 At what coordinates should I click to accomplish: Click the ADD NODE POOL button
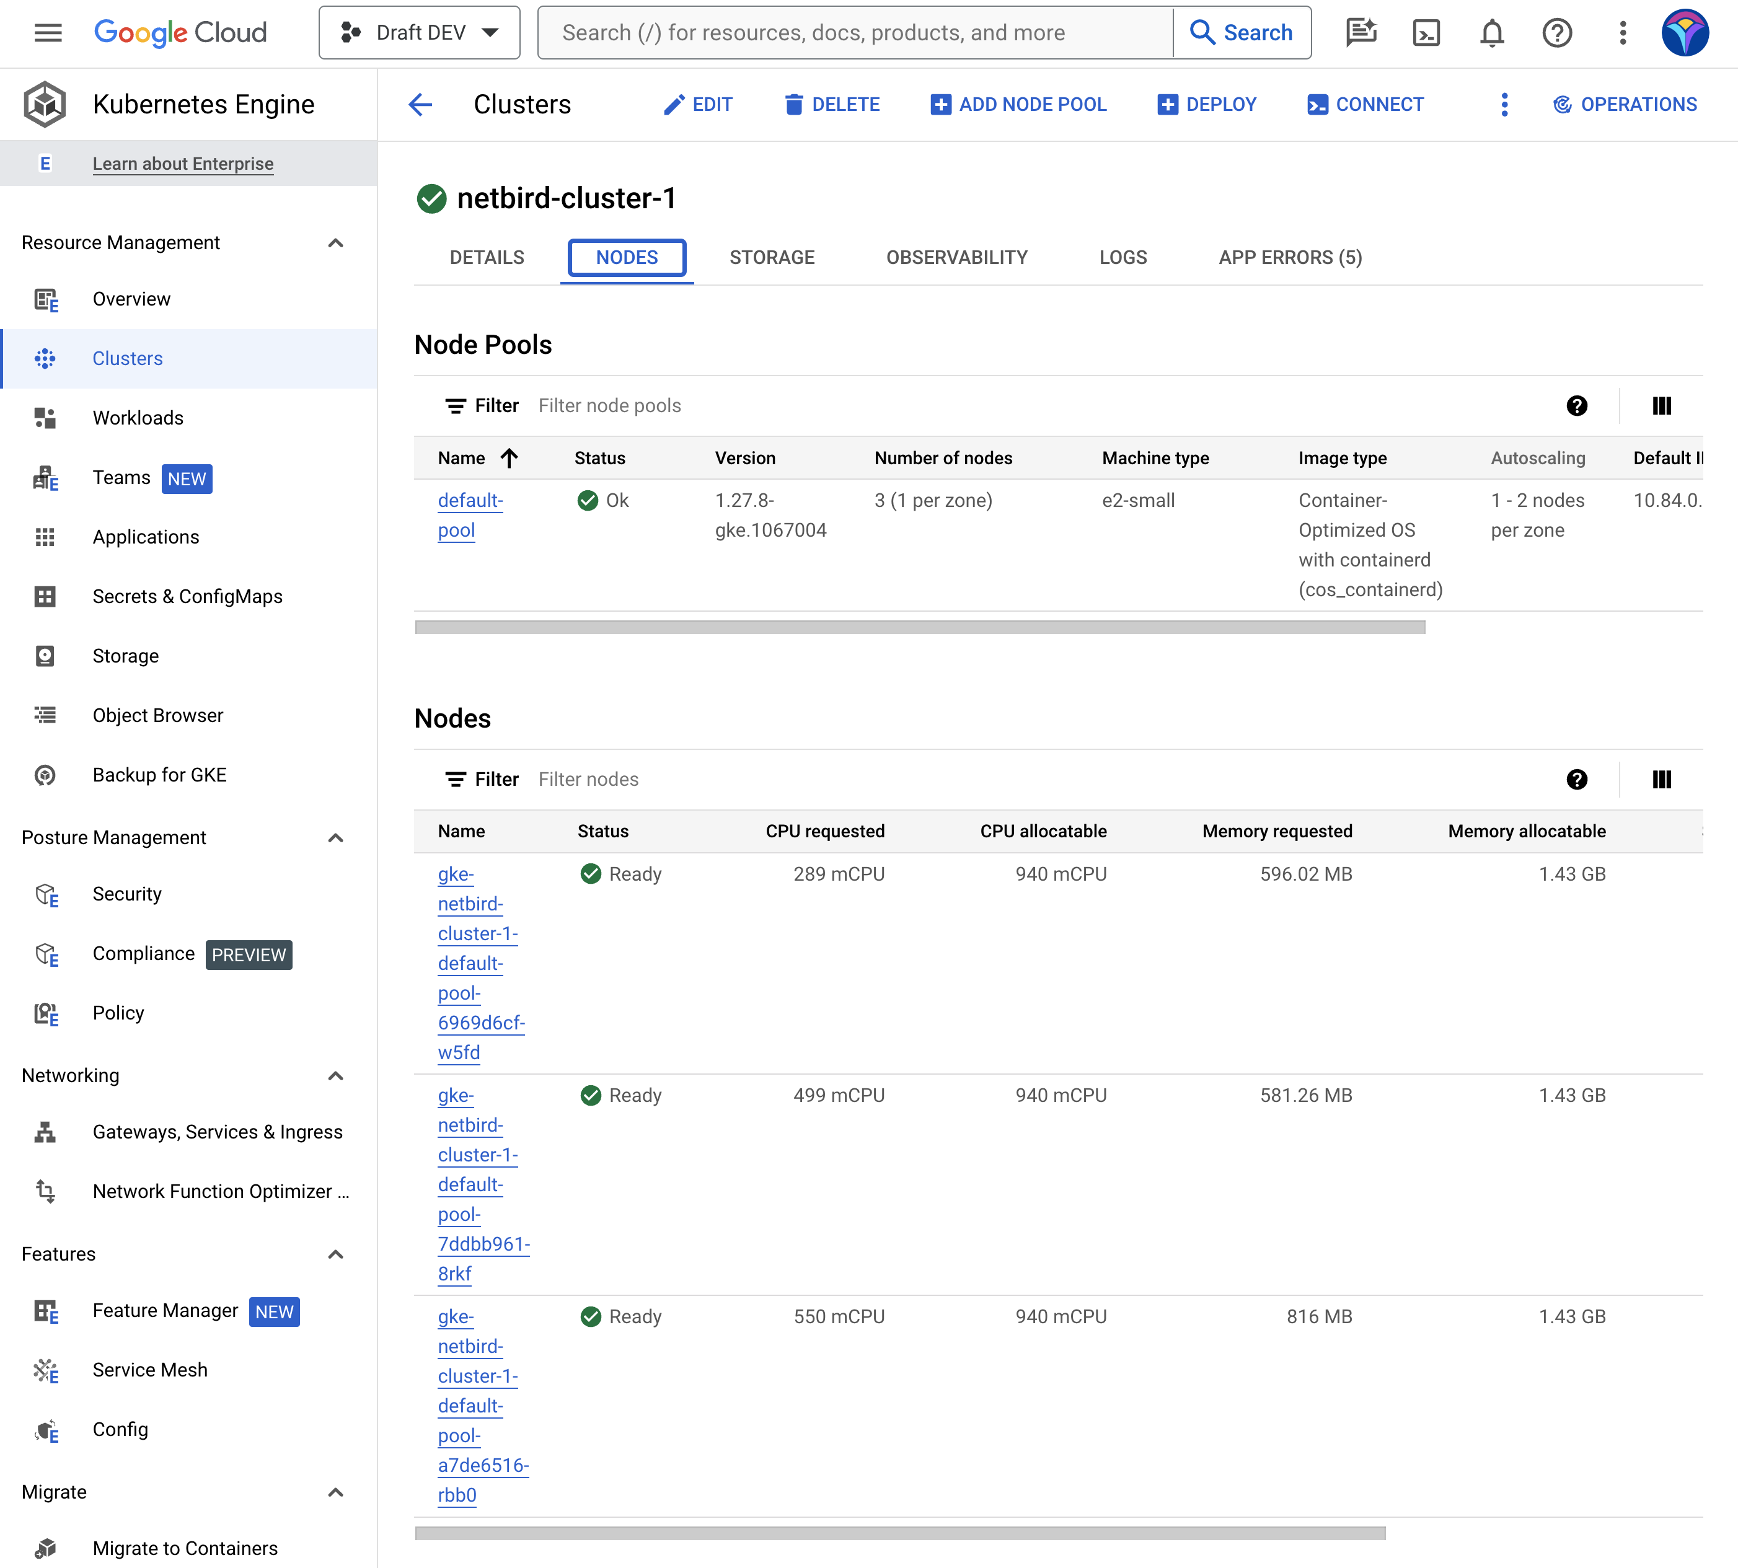[1018, 104]
